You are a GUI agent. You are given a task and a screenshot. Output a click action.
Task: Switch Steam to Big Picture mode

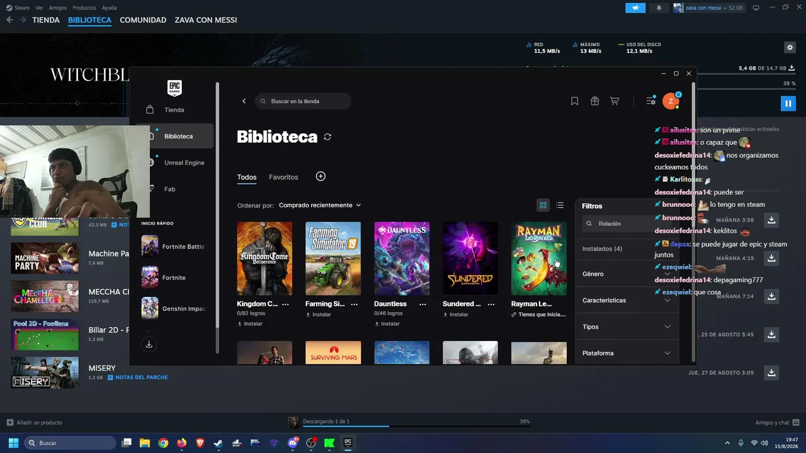point(756,8)
